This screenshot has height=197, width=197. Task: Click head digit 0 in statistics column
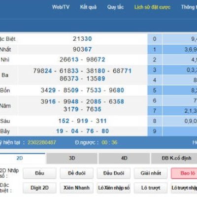tap(155, 39)
